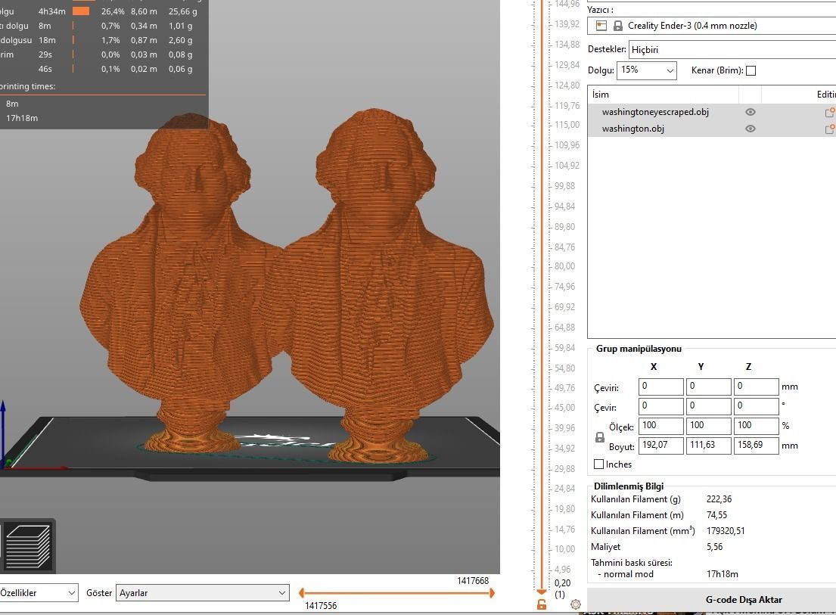This screenshot has height=615, width=836.
Task: Click the horizontal slider right arrow handle
Action: coord(492,592)
